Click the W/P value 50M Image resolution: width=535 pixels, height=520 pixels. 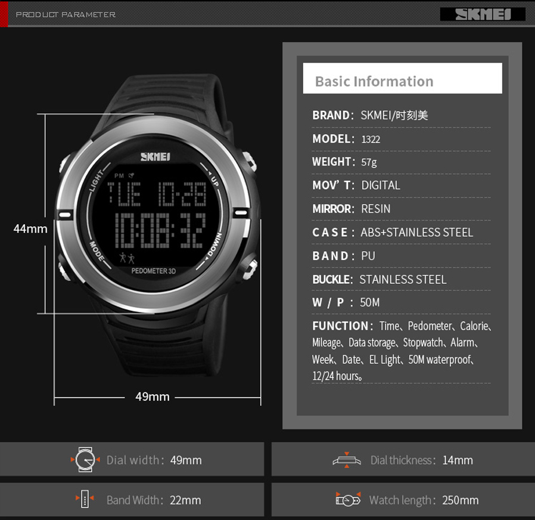[x=369, y=302]
